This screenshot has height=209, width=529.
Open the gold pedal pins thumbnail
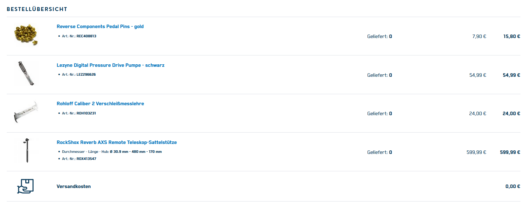point(26,35)
